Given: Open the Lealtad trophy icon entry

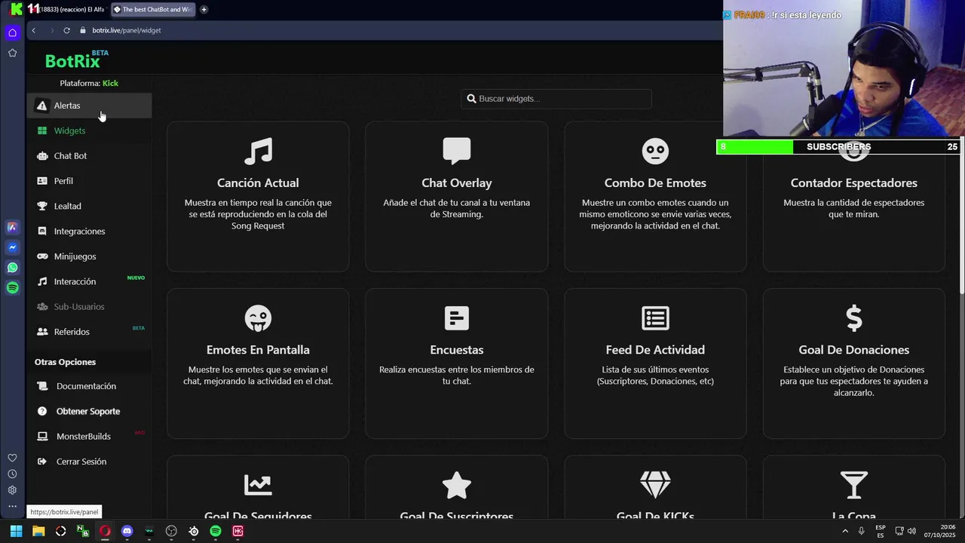Looking at the screenshot, I should click(x=90, y=206).
